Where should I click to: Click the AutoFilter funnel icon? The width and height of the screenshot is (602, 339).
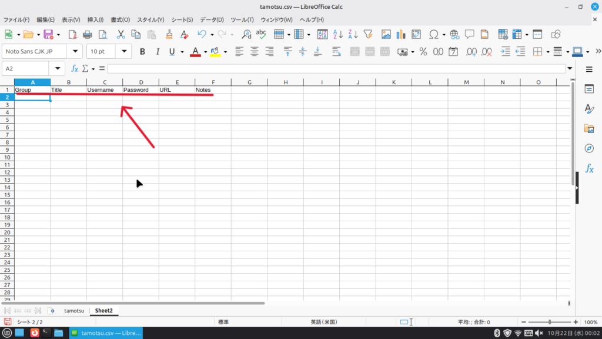(x=368, y=34)
